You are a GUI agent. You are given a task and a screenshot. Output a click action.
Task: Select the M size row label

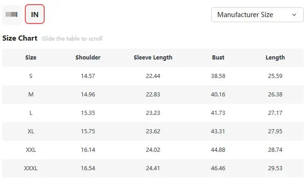[x=31, y=95]
